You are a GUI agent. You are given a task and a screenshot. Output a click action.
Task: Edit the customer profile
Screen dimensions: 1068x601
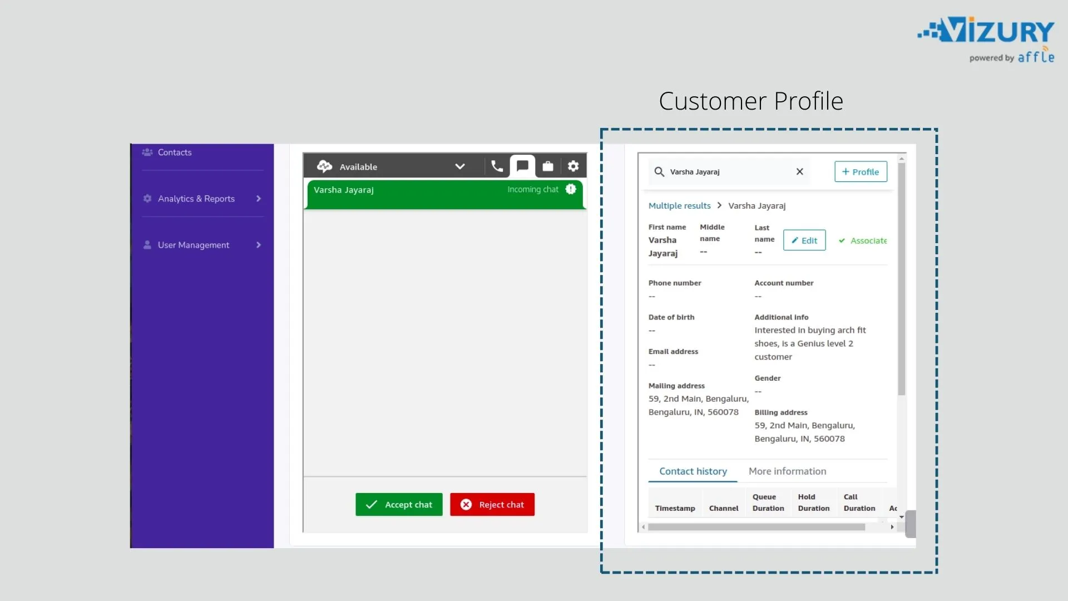pyautogui.click(x=804, y=240)
